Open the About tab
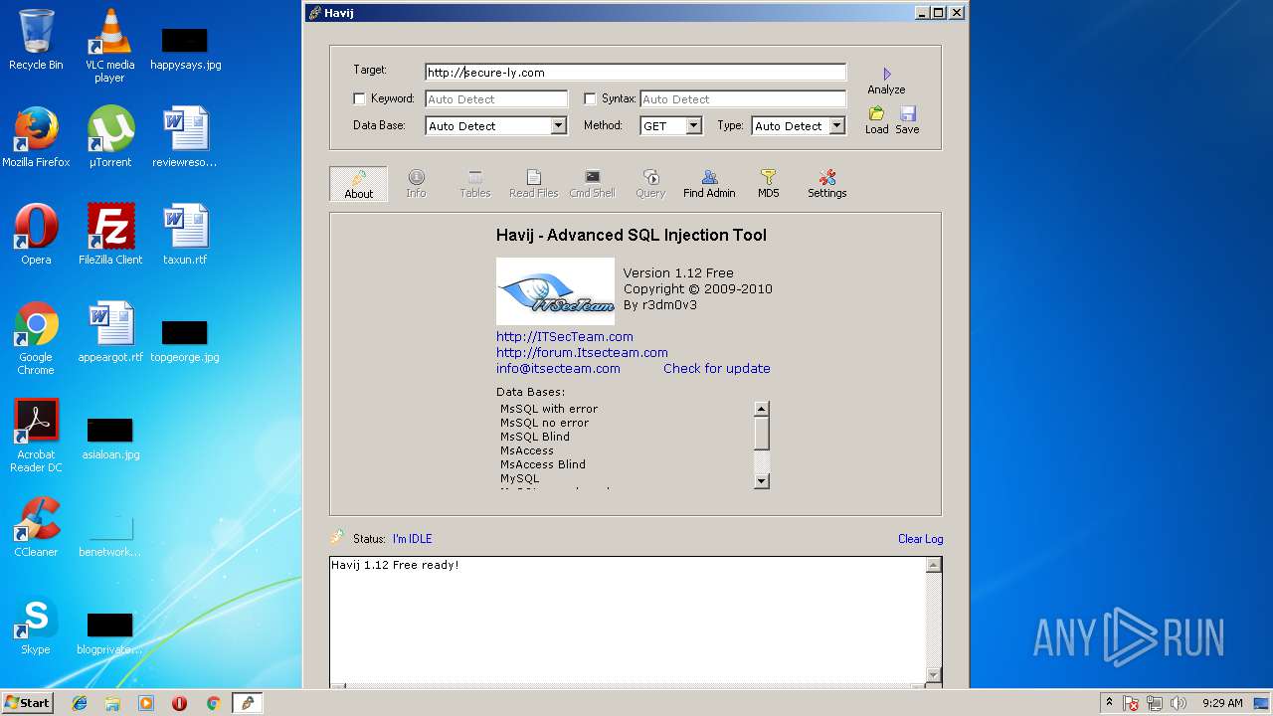Image resolution: width=1273 pixels, height=716 pixels. pyautogui.click(x=359, y=184)
